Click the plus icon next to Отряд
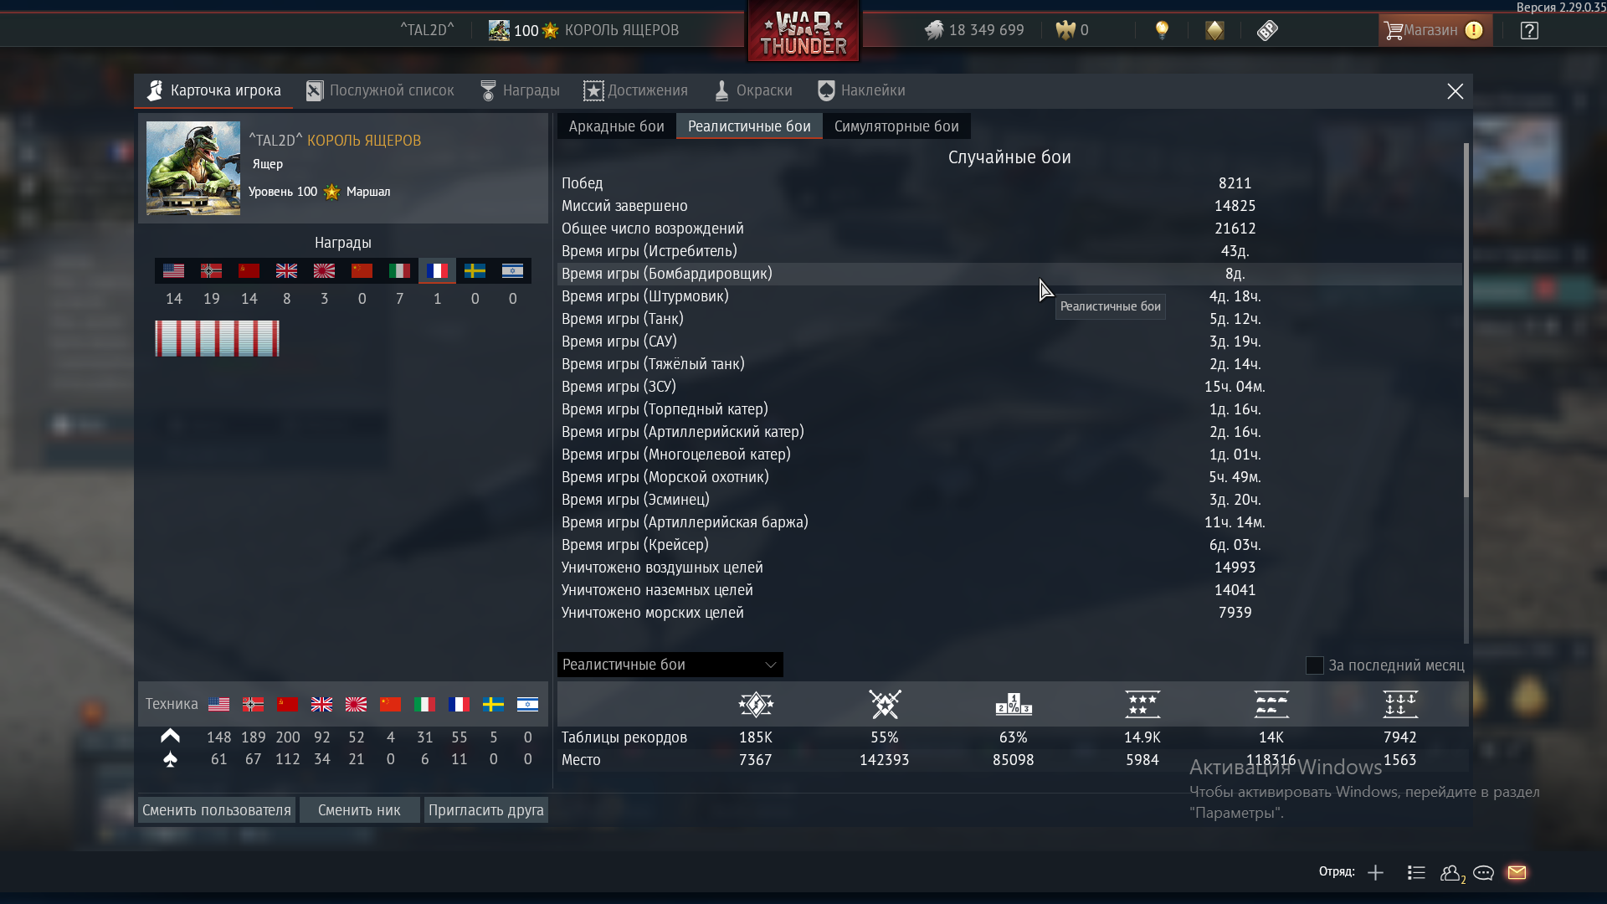Viewport: 1607px width, 904px height. pos(1375,873)
